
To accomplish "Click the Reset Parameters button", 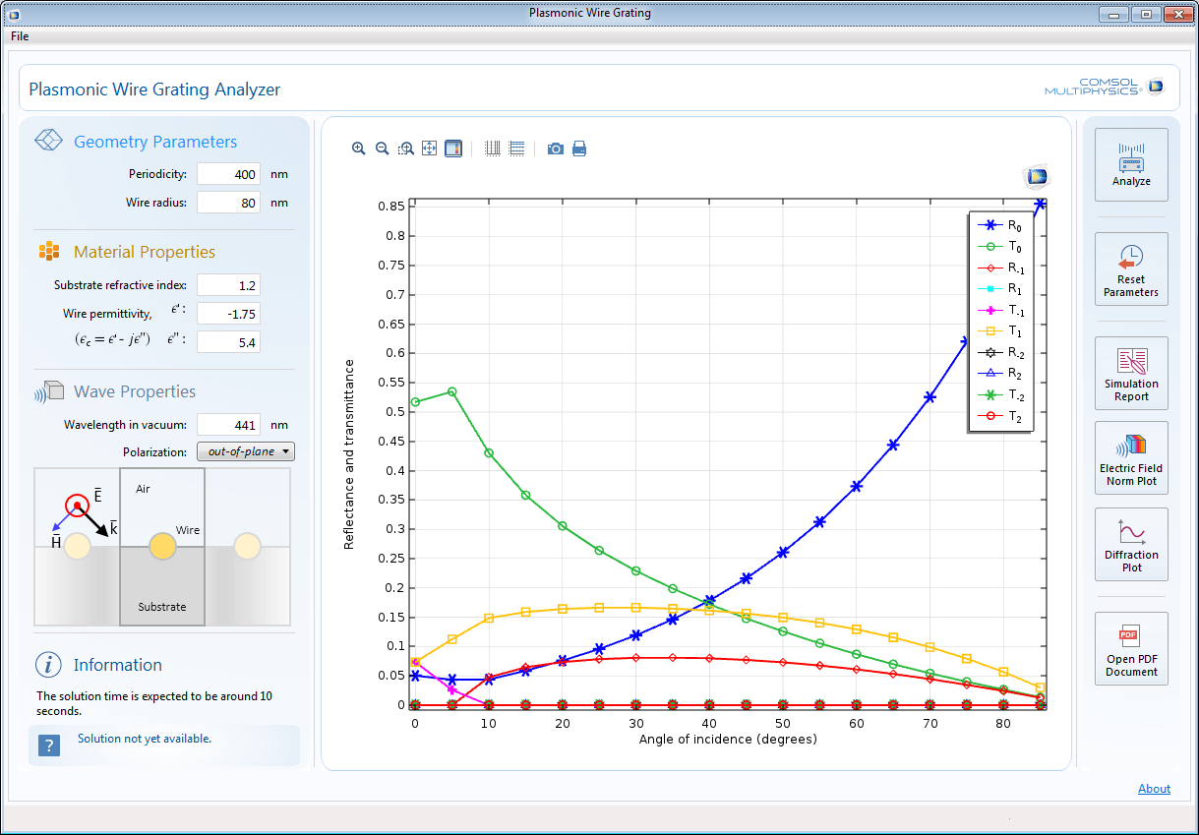I will click(x=1131, y=268).
